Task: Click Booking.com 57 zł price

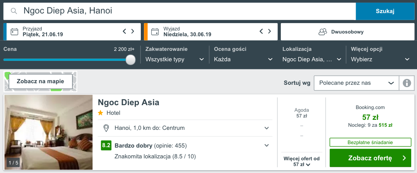Action: [x=370, y=117]
